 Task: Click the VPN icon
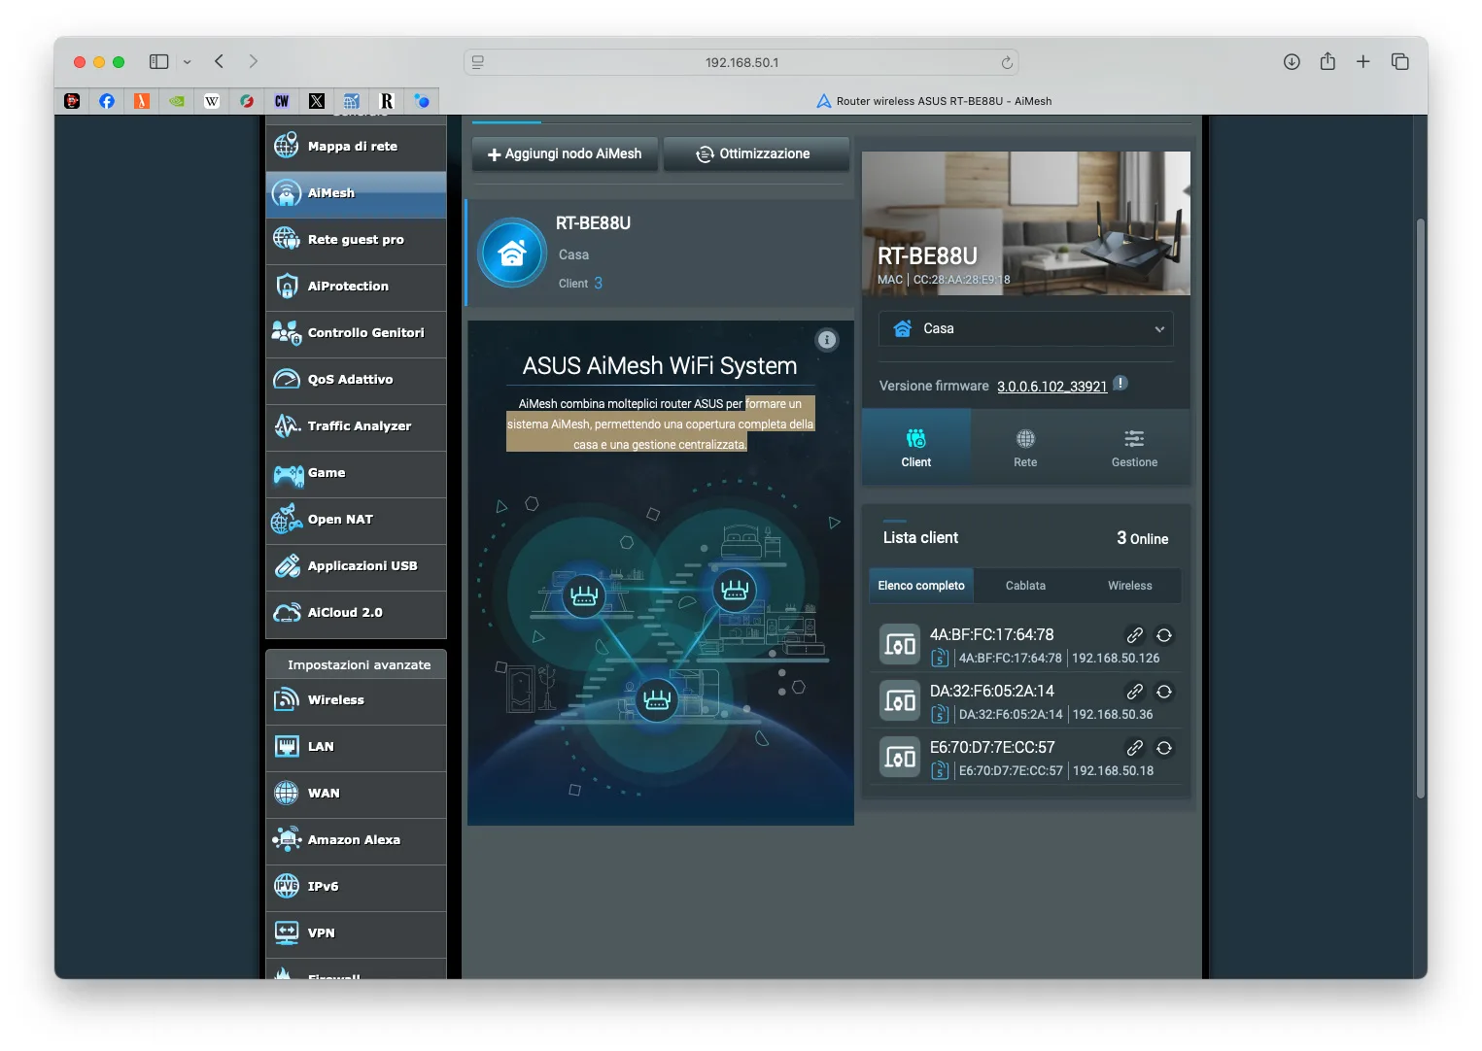[x=287, y=932]
